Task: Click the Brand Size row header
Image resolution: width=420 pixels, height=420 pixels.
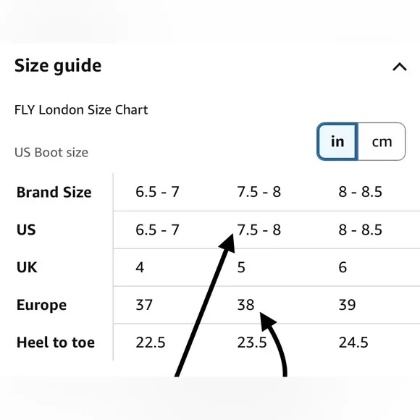Action: click(54, 192)
